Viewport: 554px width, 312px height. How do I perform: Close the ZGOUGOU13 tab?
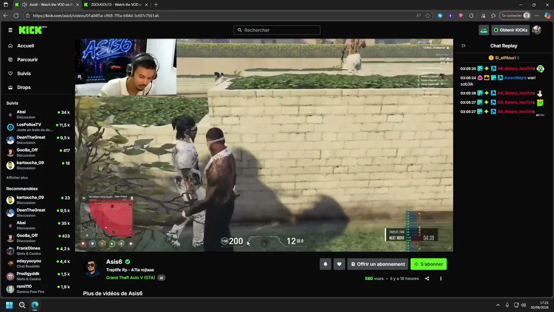(146, 5)
